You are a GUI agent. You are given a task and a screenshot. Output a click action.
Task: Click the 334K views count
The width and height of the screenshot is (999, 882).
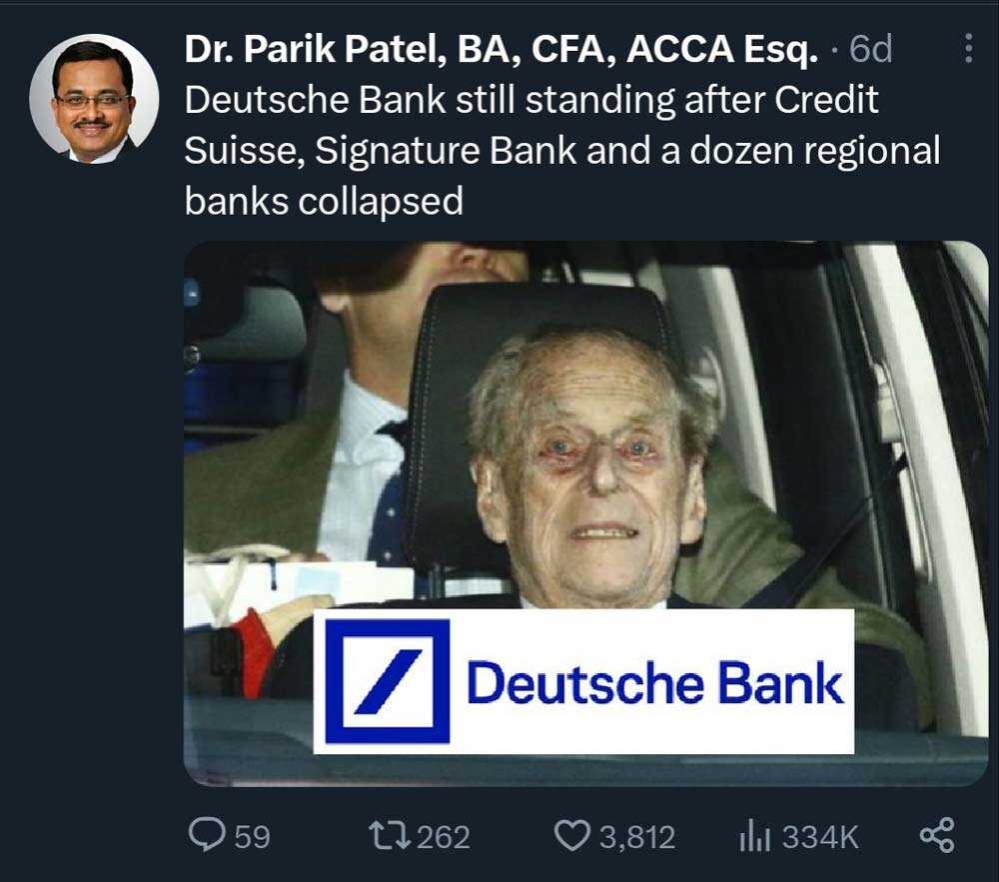coord(819,836)
